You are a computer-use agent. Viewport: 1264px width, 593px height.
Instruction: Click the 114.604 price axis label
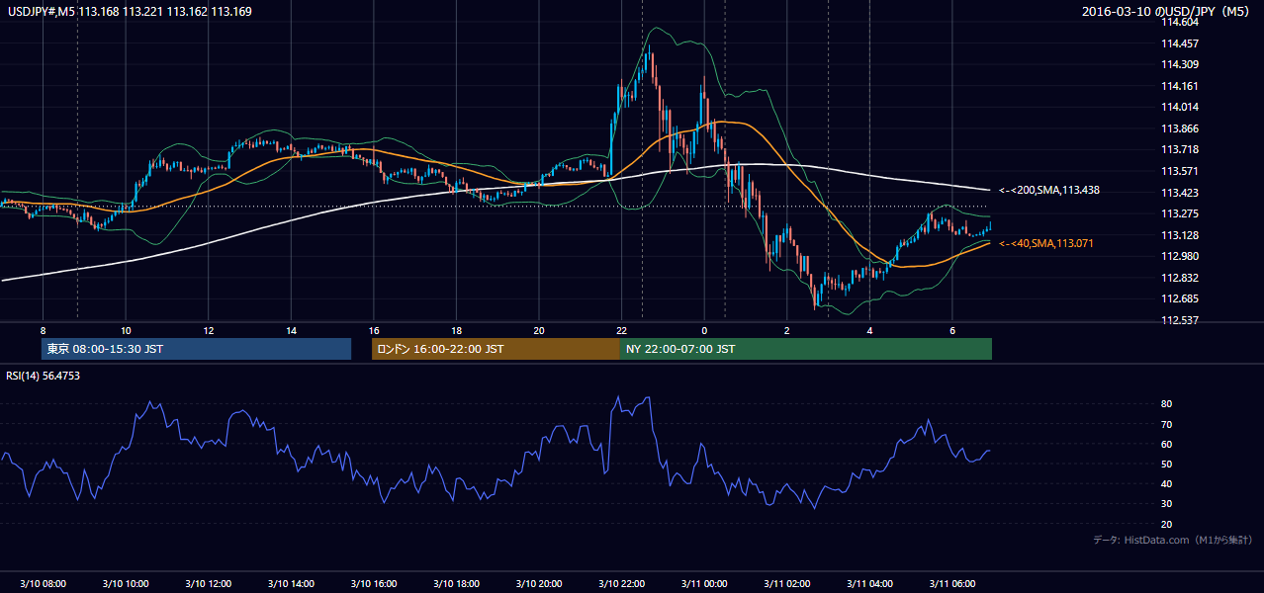click(x=1181, y=22)
